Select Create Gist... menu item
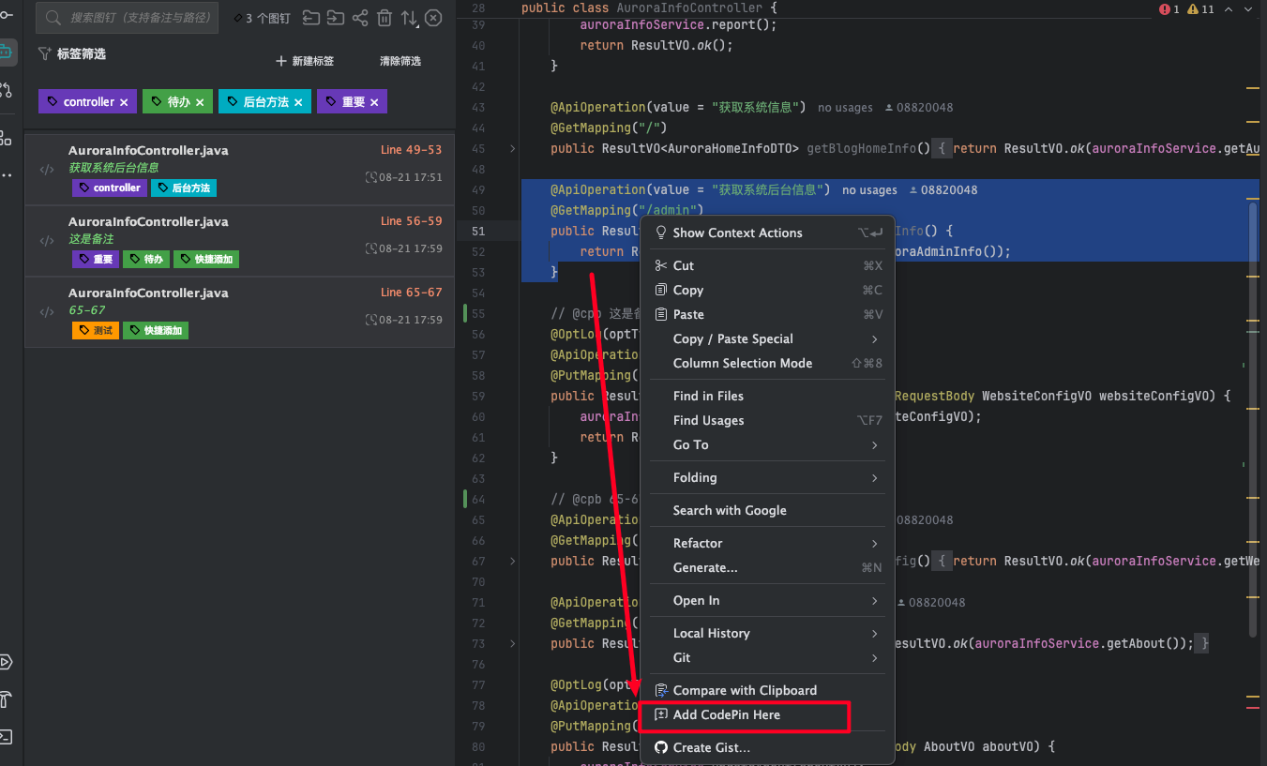Viewport: 1267px width, 766px height. tap(767, 747)
